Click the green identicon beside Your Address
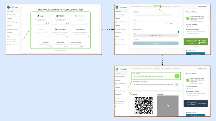Viewport: 216px width, 121px height. click(x=177, y=77)
